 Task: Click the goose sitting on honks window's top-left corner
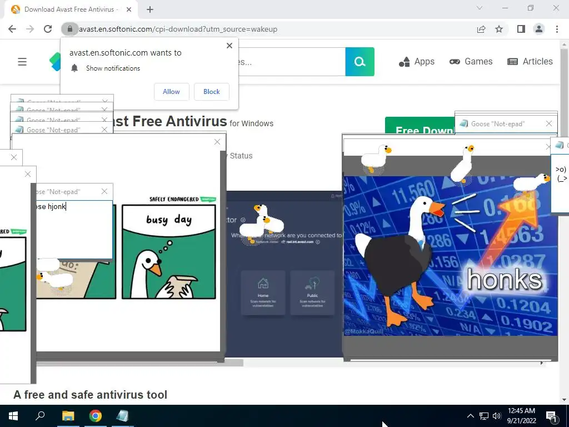click(376, 158)
